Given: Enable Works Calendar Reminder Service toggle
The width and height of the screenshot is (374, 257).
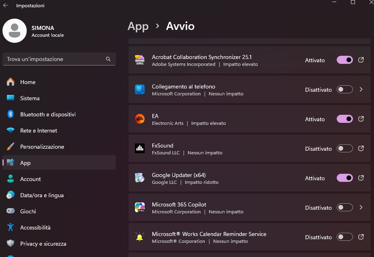Looking at the screenshot, I should coord(345,237).
